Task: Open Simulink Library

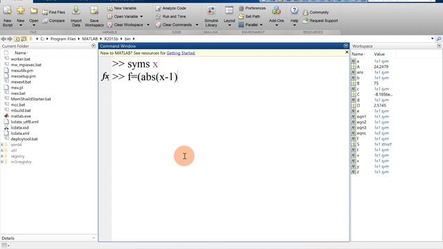Action: point(211,17)
